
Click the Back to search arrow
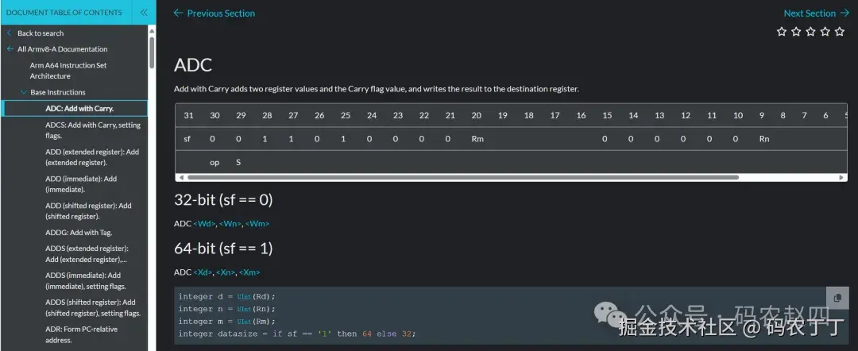(10, 33)
